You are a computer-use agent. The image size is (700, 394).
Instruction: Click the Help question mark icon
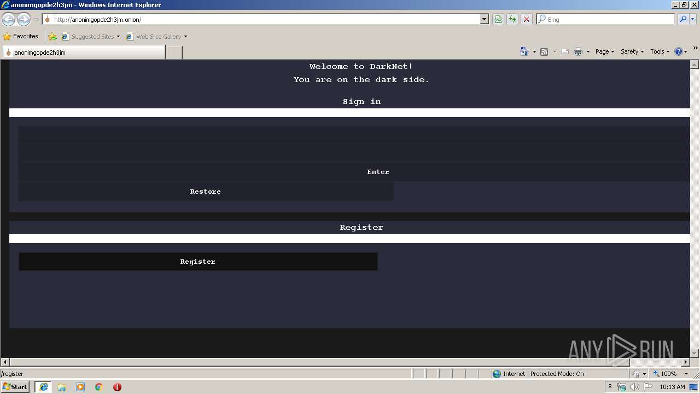pos(679,51)
